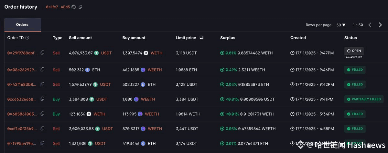388x153 pixels.
Task: Click the OPEN status badge
Action: pyautogui.click(x=354, y=51)
